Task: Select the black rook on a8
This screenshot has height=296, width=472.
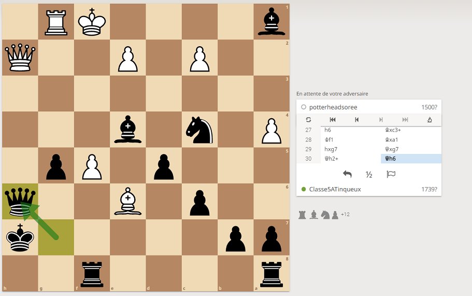Action: (x=271, y=273)
